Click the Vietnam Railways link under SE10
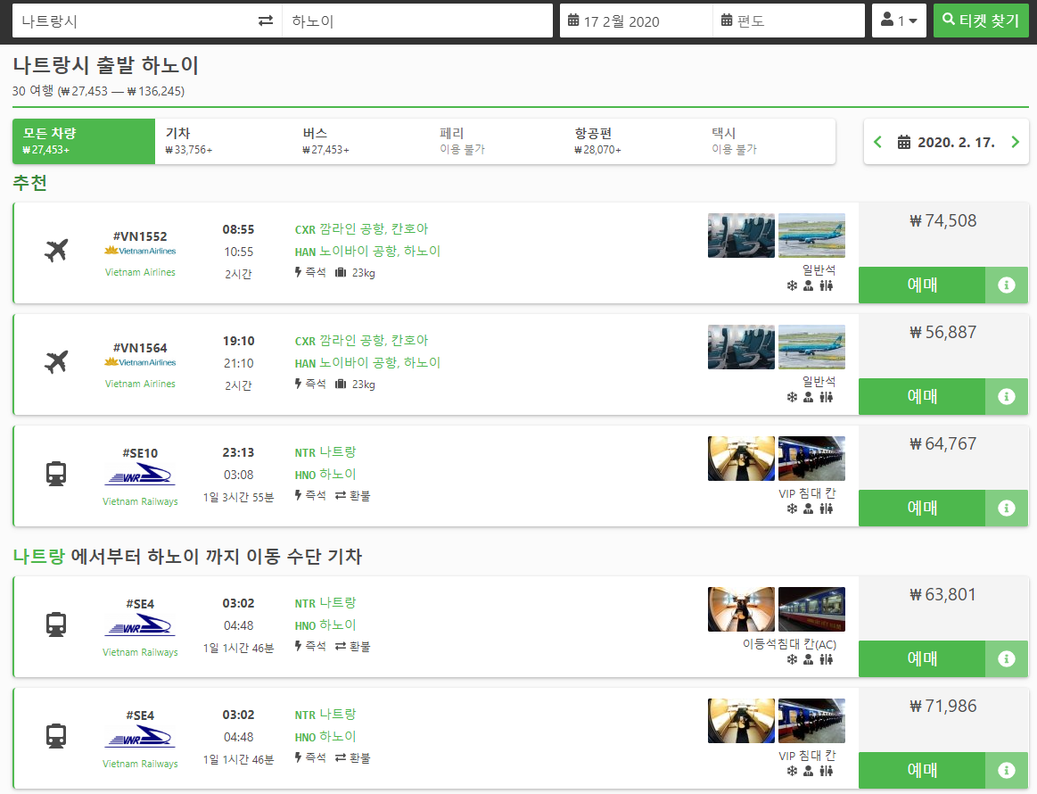The width and height of the screenshot is (1037, 794). tap(140, 501)
